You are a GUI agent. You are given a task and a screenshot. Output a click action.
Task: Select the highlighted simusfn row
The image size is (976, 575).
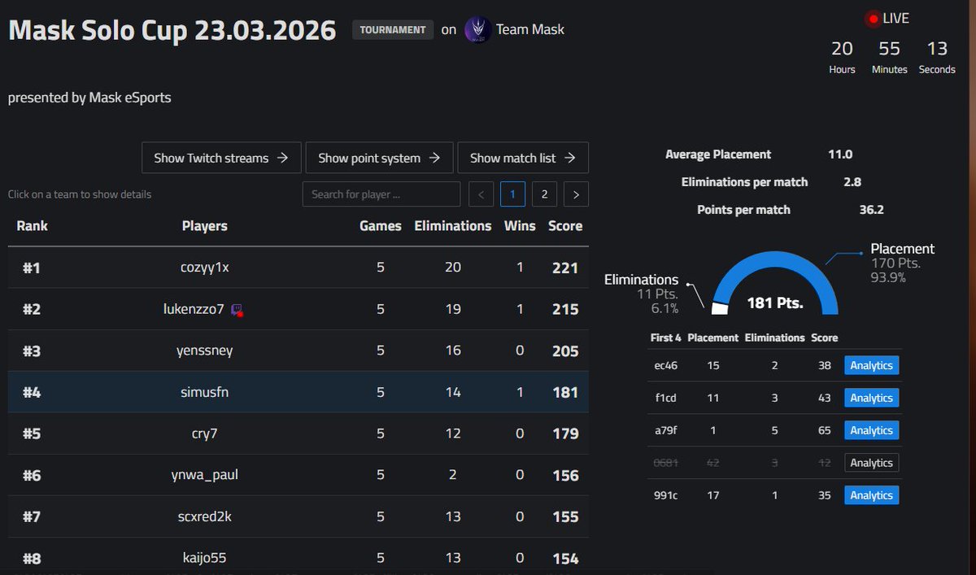[298, 392]
